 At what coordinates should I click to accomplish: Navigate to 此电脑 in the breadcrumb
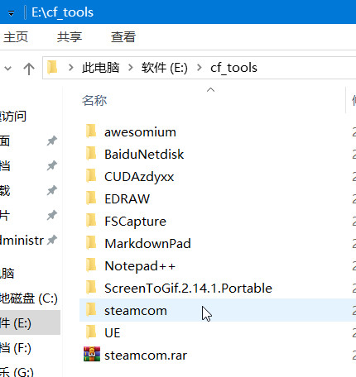pos(100,68)
